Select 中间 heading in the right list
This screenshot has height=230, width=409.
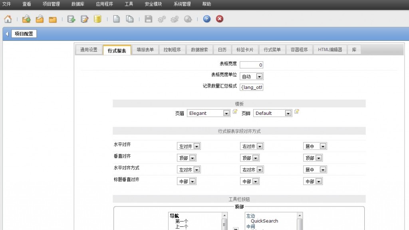point(250,227)
